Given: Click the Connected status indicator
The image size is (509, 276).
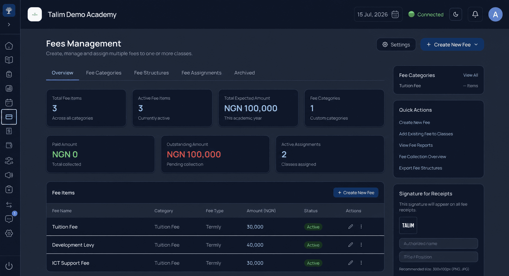Looking at the screenshot, I should pyautogui.click(x=426, y=14).
